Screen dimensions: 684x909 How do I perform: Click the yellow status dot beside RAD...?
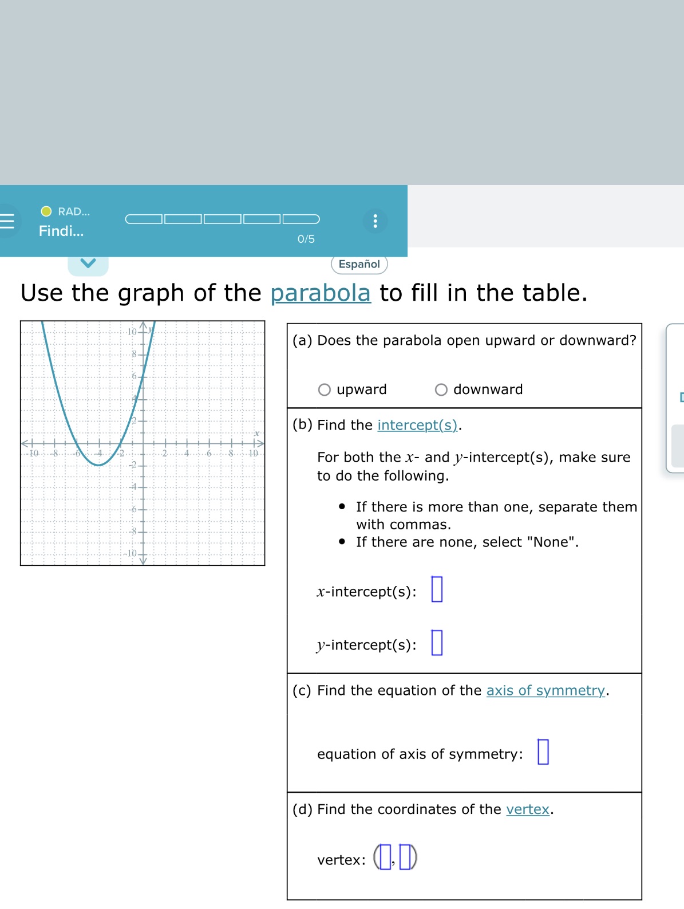pyautogui.click(x=45, y=212)
